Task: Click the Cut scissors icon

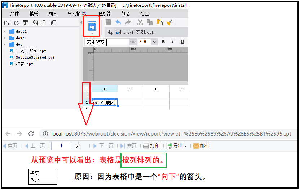Action: coord(140,22)
